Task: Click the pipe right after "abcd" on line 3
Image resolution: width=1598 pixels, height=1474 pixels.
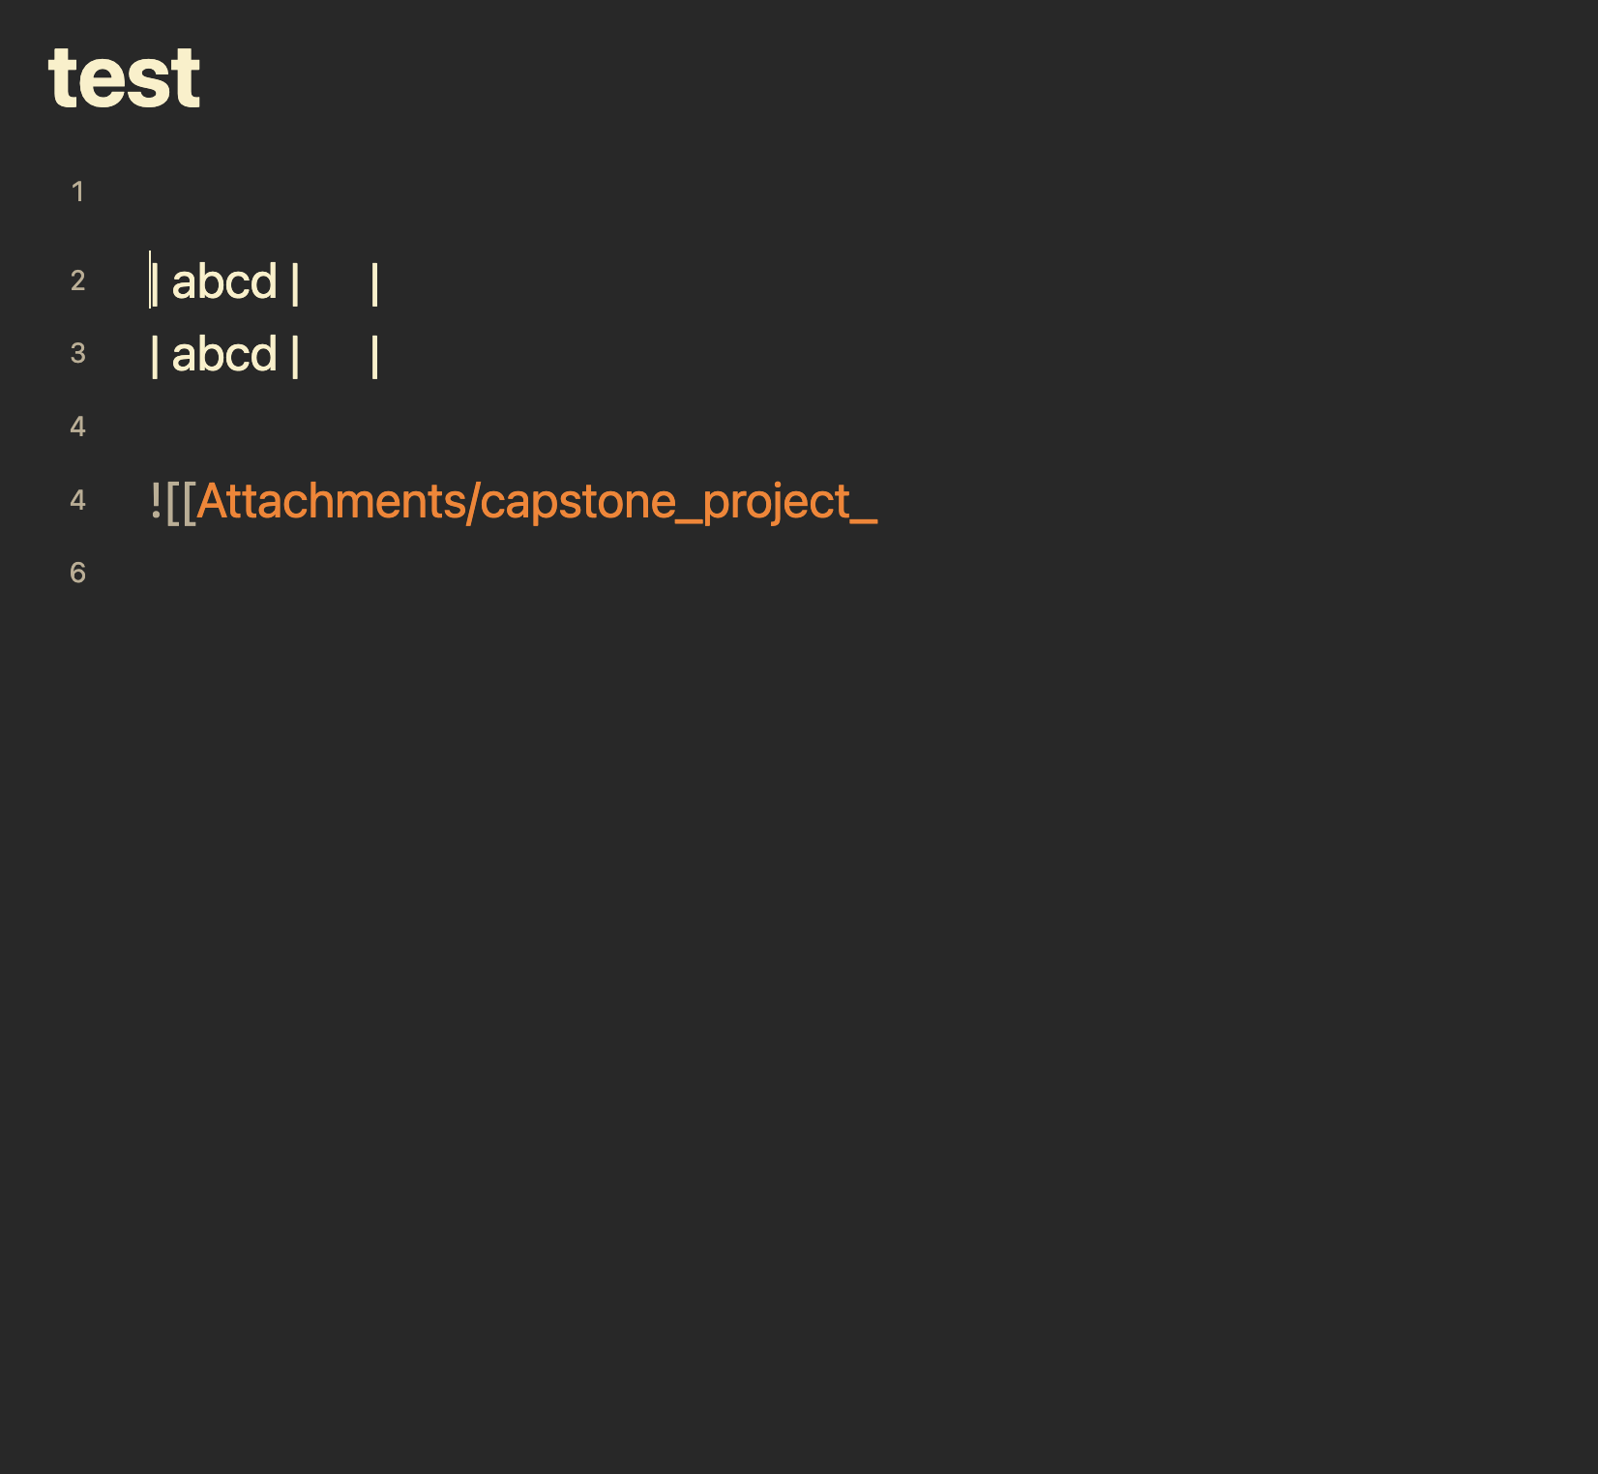Action: (x=295, y=356)
